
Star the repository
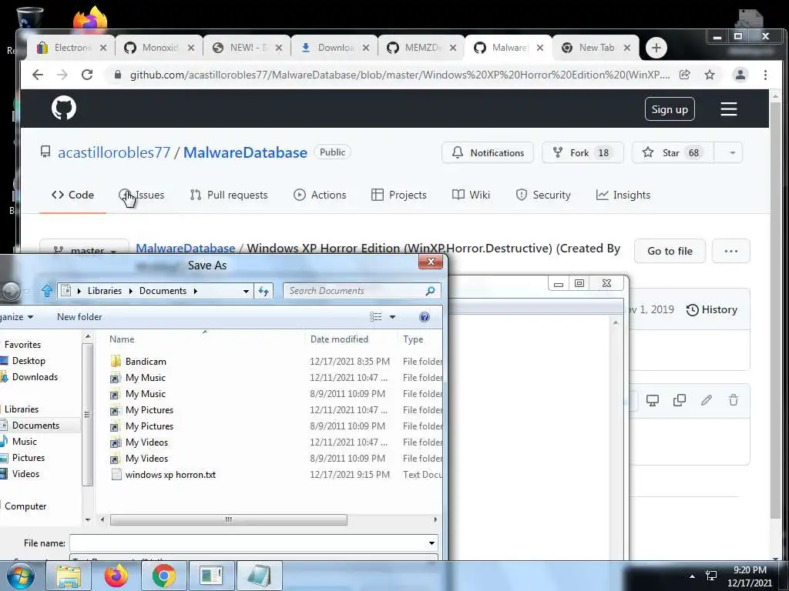click(672, 153)
